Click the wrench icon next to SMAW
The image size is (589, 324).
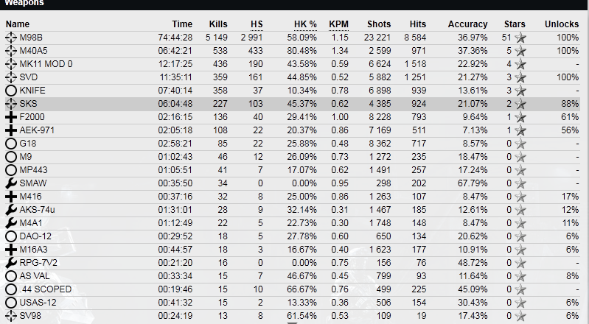[10, 183]
